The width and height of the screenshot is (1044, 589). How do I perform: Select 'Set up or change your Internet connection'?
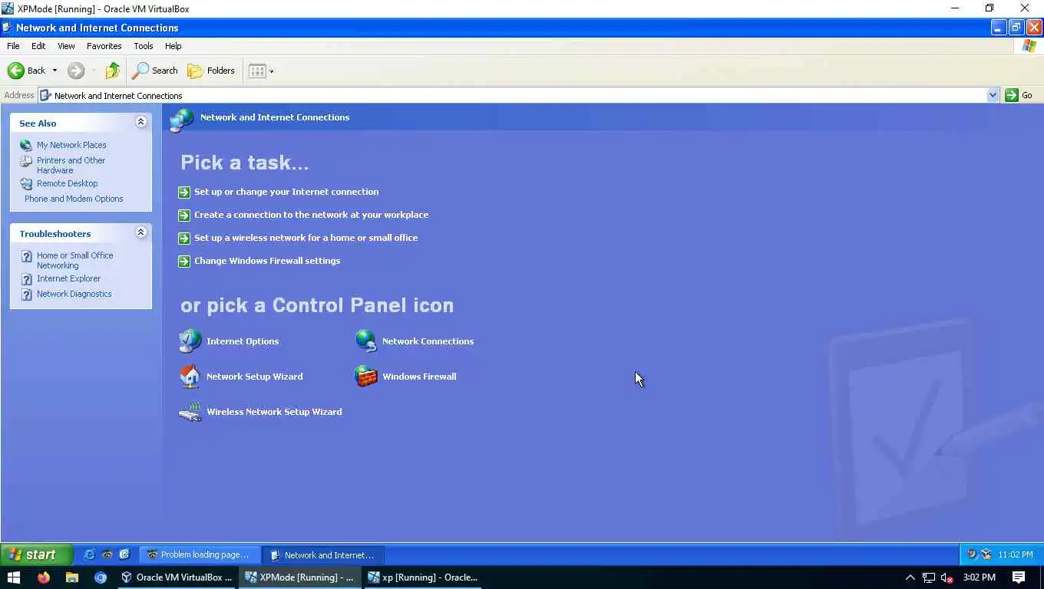click(x=286, y=192)
